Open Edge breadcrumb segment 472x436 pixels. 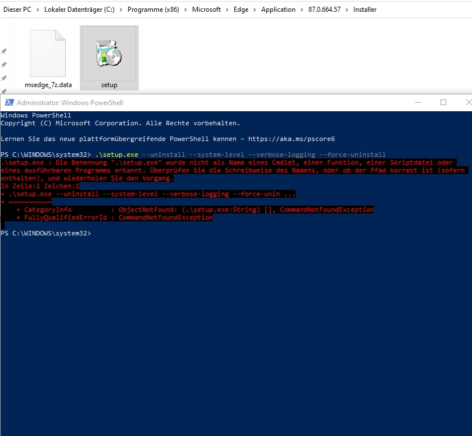[241, 10]
